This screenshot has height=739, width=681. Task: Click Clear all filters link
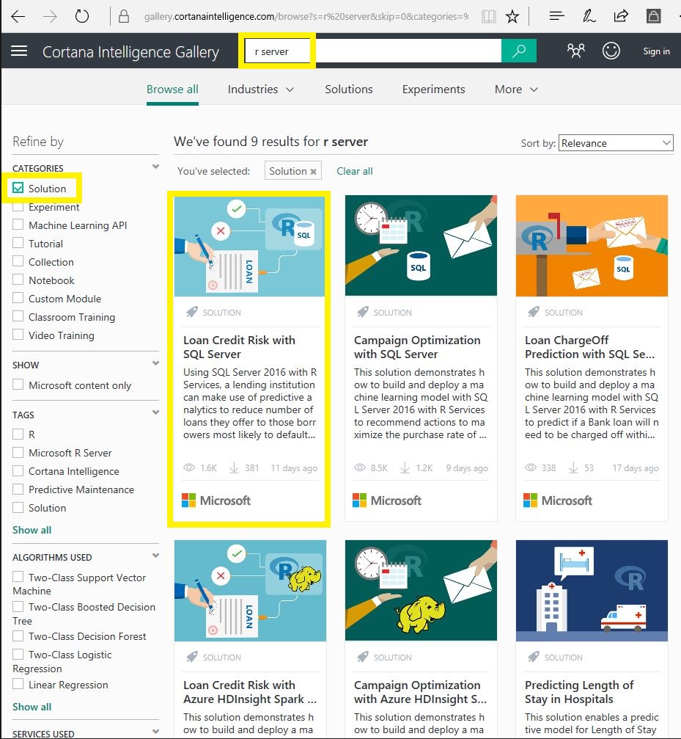354,171
